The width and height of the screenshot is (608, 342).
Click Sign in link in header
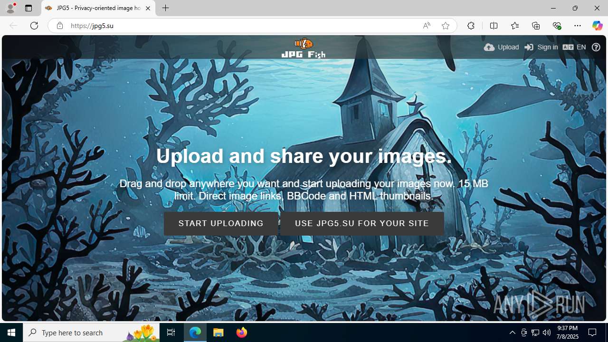541,47
